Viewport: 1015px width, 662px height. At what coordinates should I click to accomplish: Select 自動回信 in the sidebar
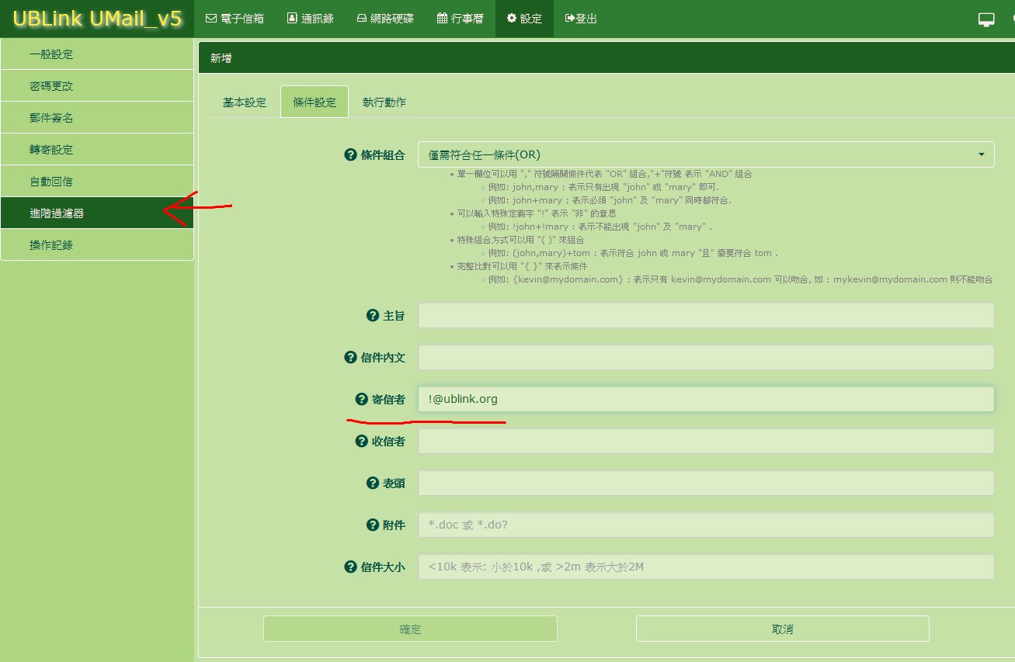click(97, 182)
